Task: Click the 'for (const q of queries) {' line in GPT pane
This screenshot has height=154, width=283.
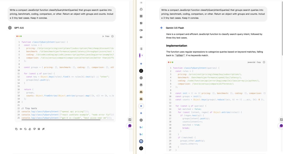Action: click(x=39, y=74)
